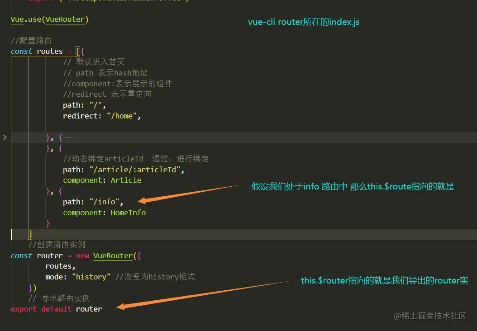
Task: Click the 'Vue' identifier before .use
Action: 17,19
